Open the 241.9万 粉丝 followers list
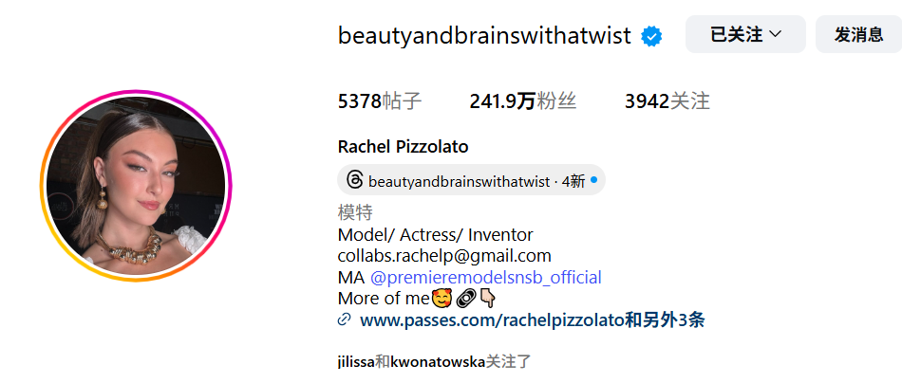 [x=523, y=101]
